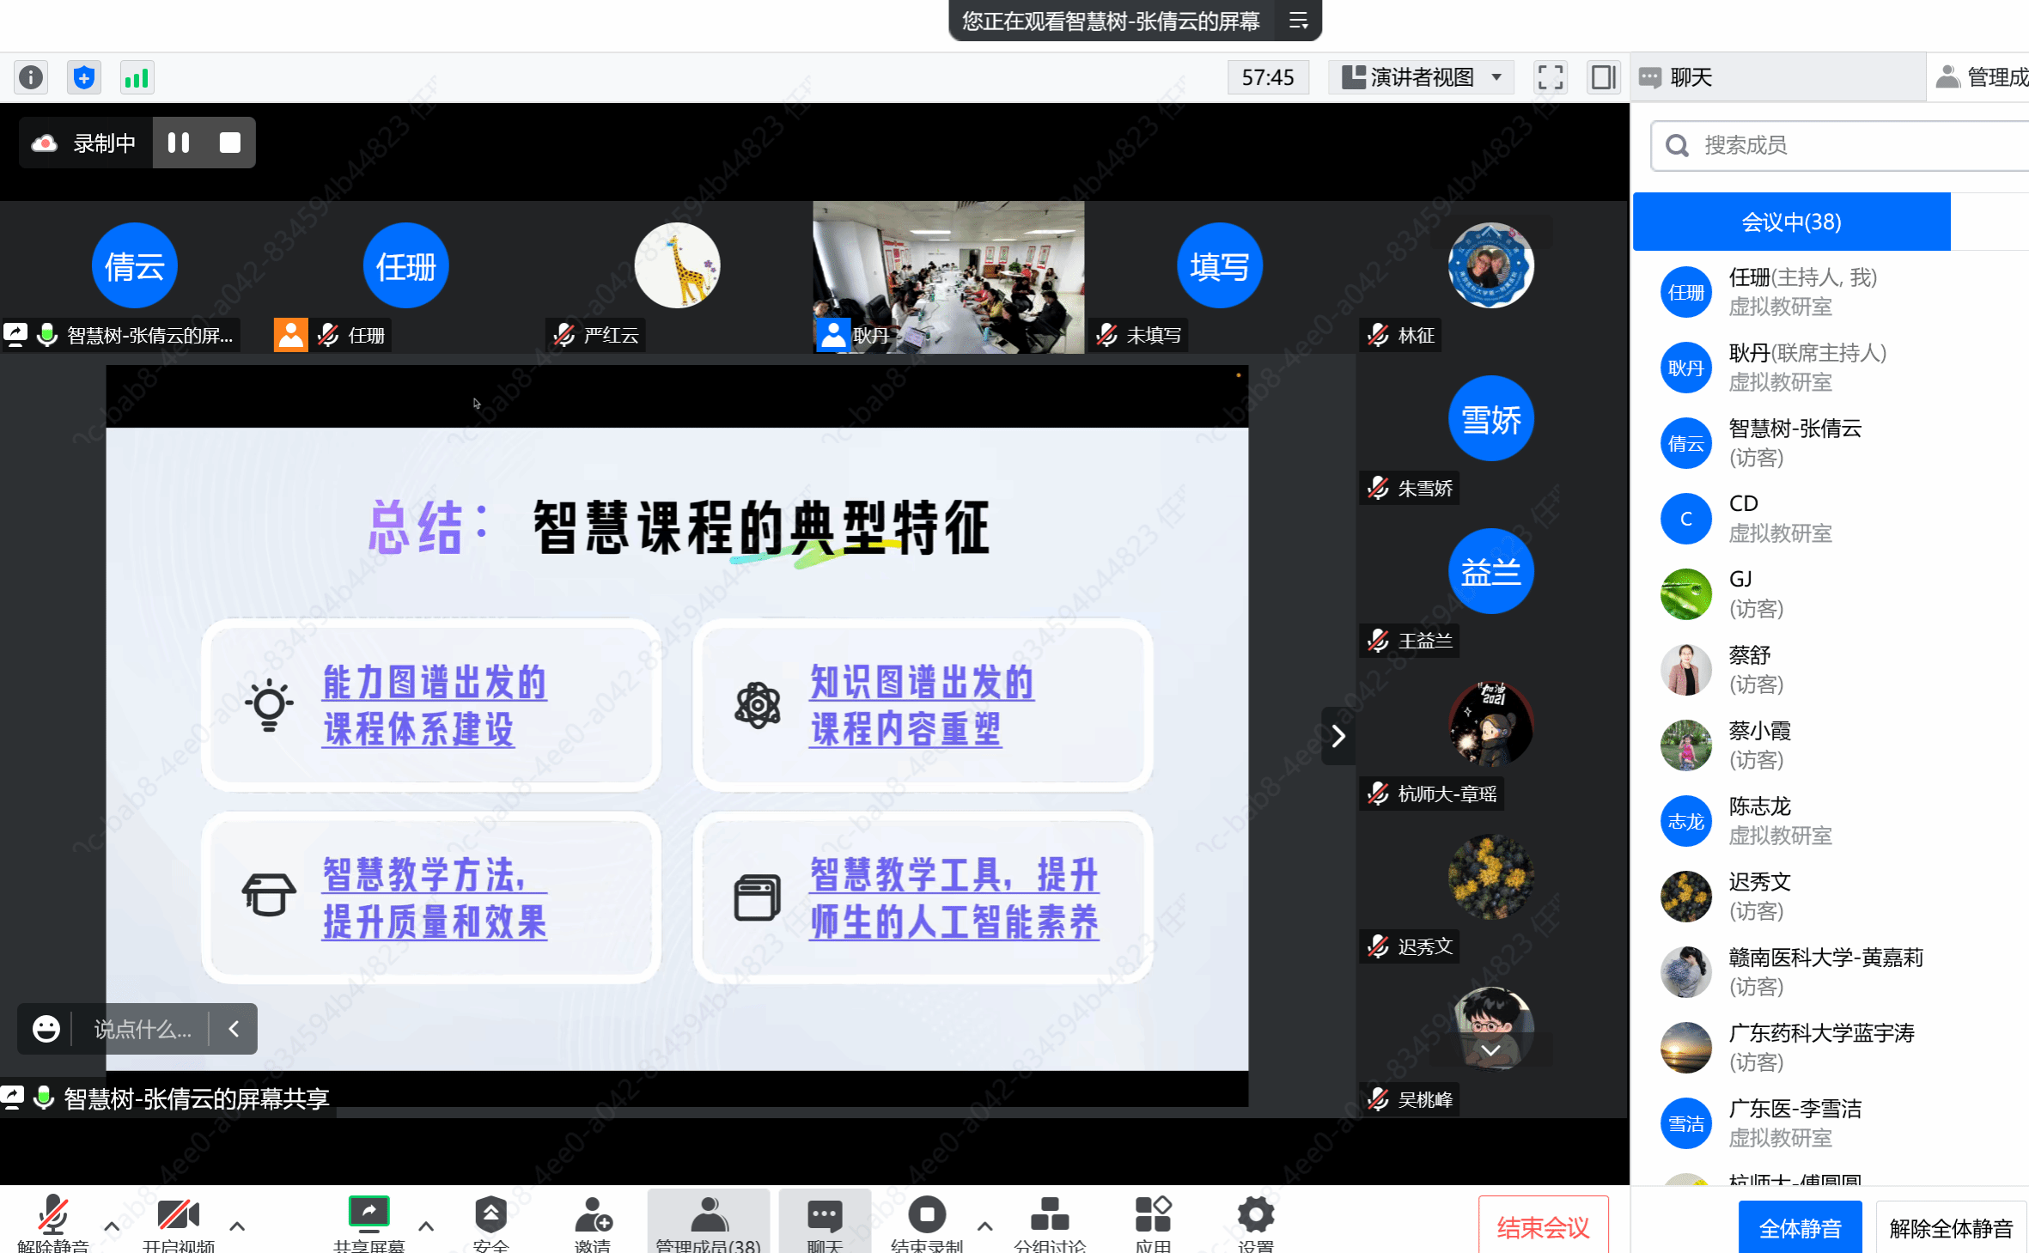Open the 演讲者视图 view dropdown
Screen dimensions: 2029x1253
tap(1423, 77)
